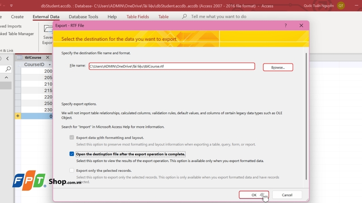362x203 pixels.
Task: Cancel the RTF export dialog
Action: tap(287, 195)
